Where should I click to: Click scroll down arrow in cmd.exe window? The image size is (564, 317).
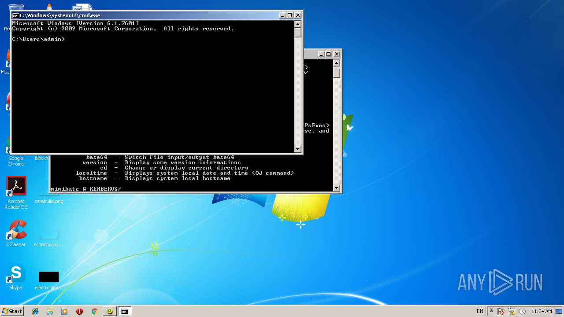(298, 149)
